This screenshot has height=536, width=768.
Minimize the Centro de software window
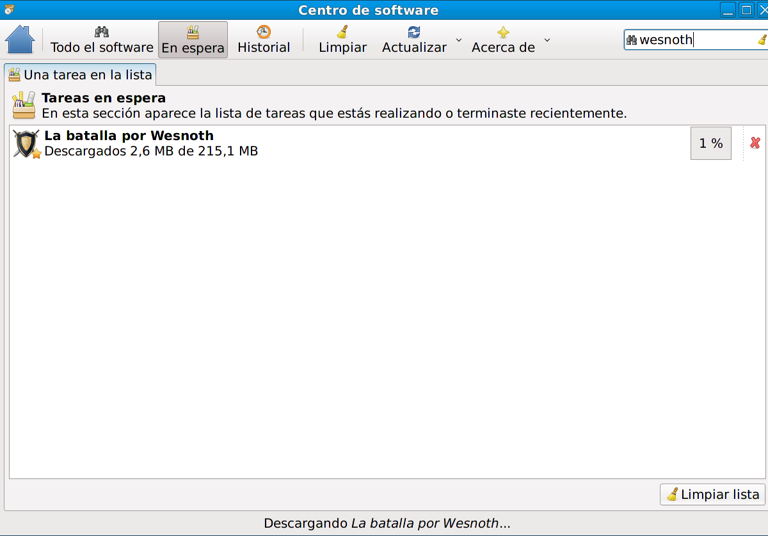(728, 10)
